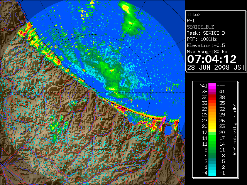Click the '>41' legend value

[x=203, y=86]
